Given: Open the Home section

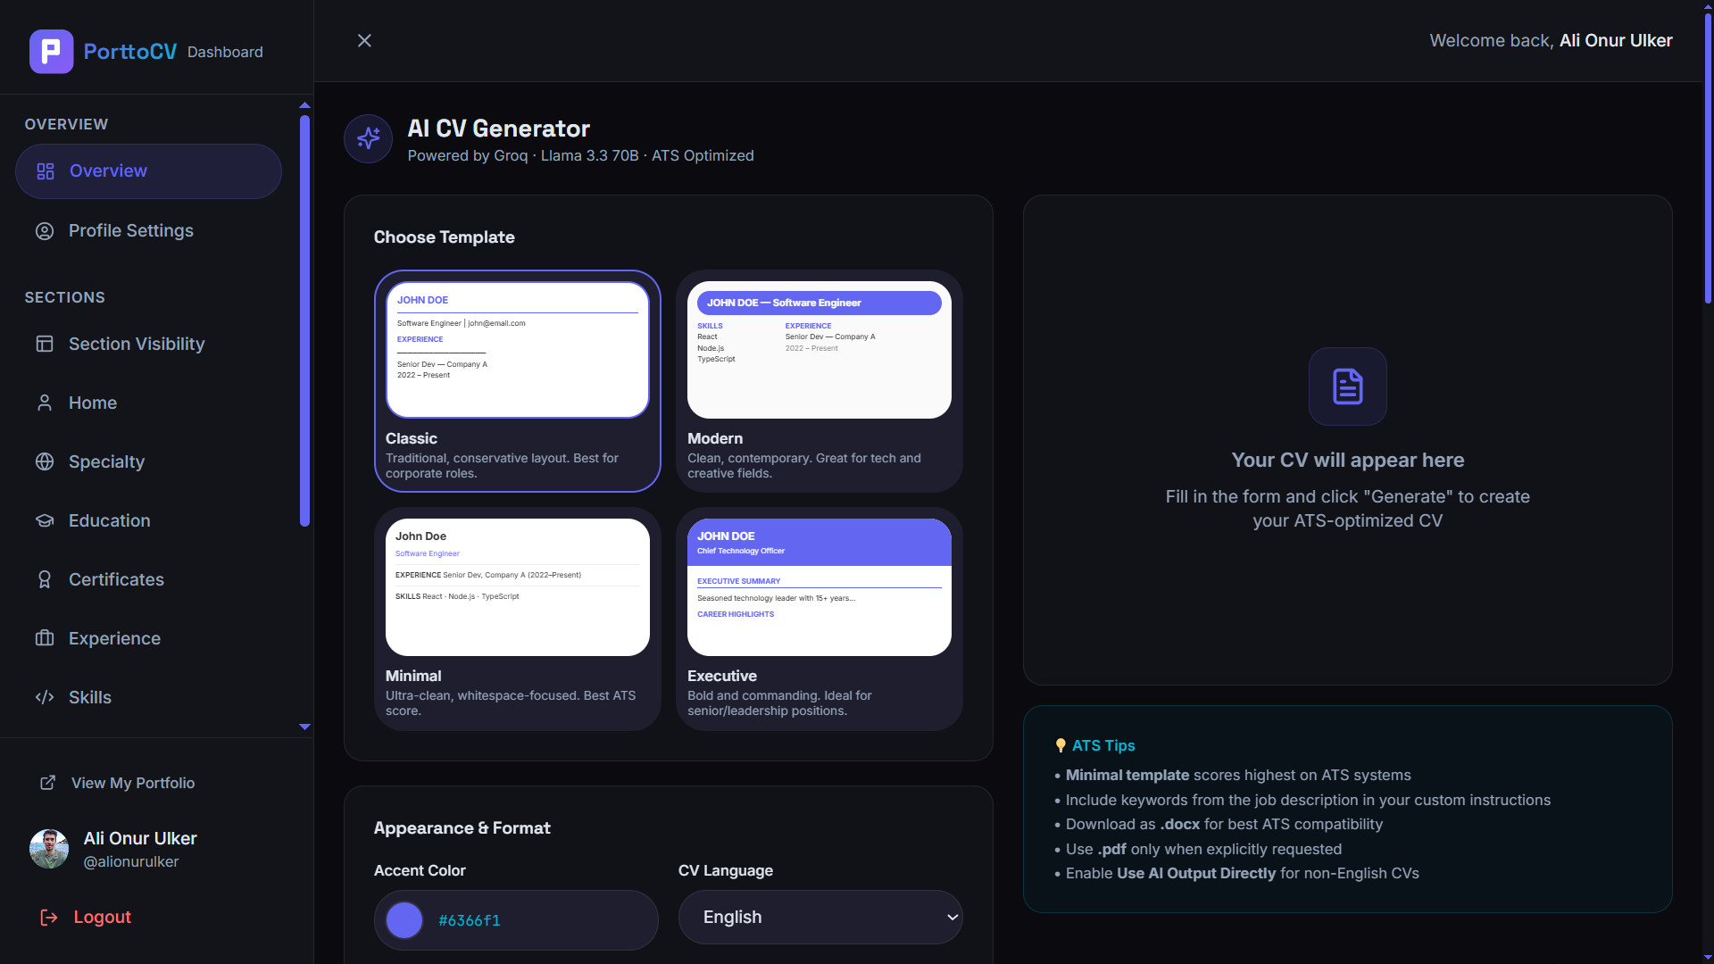Looking at the screenshot, I should [148, 403].
